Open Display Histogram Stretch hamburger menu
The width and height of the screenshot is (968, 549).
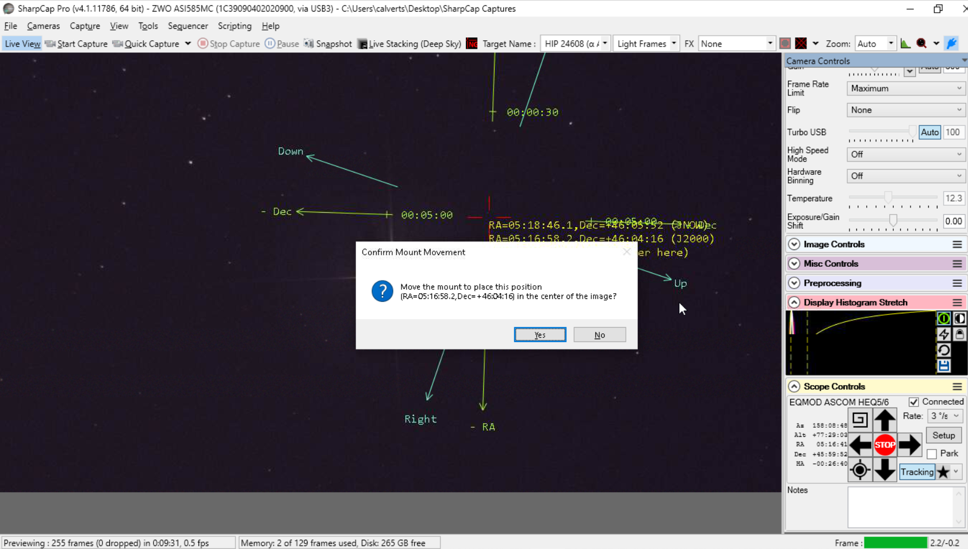(x=957, y=302)
